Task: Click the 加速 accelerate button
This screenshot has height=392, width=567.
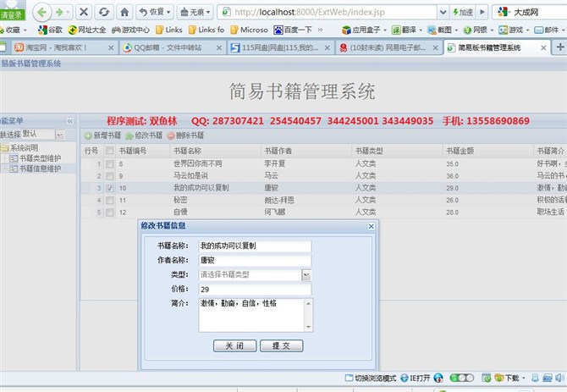Action: point(463,13)
